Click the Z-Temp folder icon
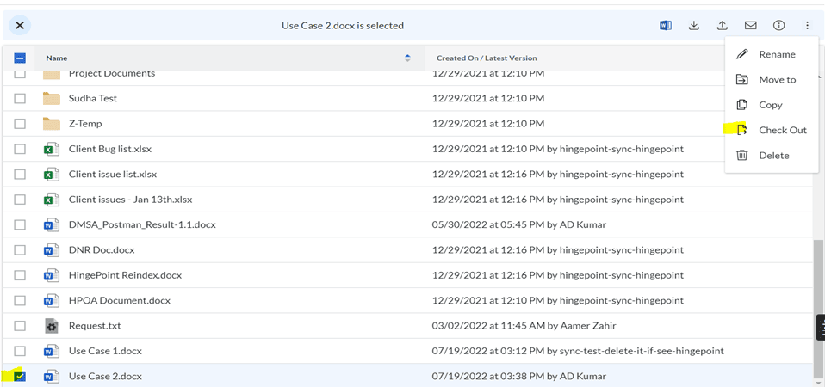Image resolution: width=825 pixels, height=387 pixels. click(51, 123)
